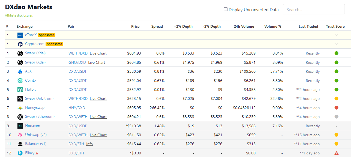
Task: Focus the Search markets input field
Action: (x=314, y=9)
